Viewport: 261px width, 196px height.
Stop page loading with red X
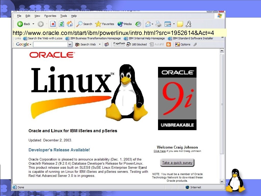[53, 24]
